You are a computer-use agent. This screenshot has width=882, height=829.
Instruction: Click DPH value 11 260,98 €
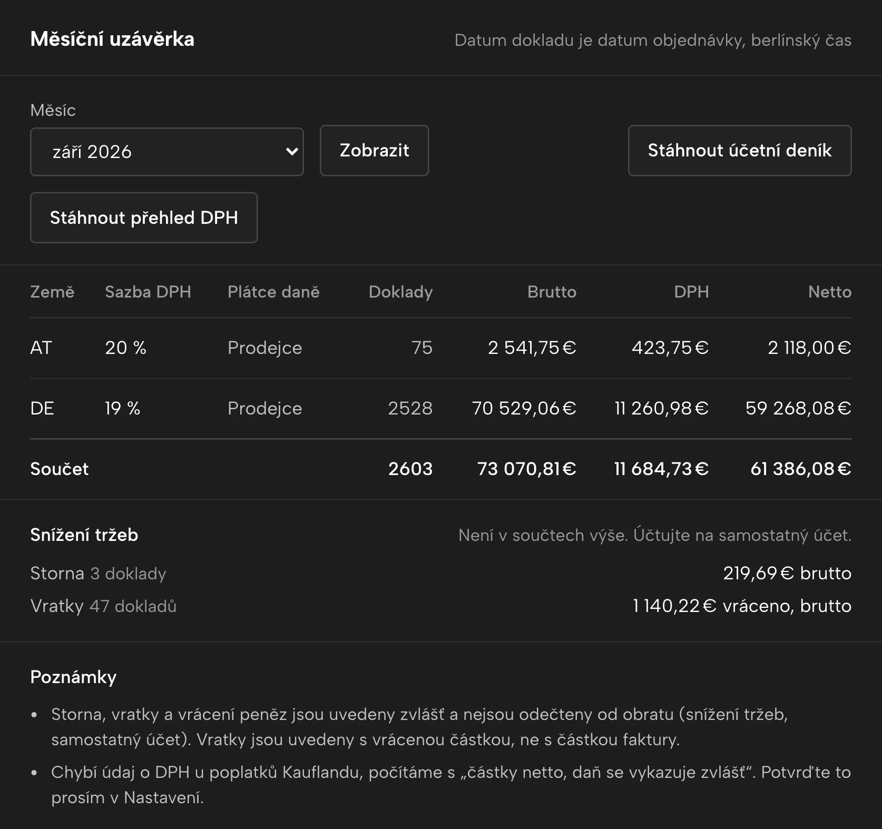coord(661,408)
